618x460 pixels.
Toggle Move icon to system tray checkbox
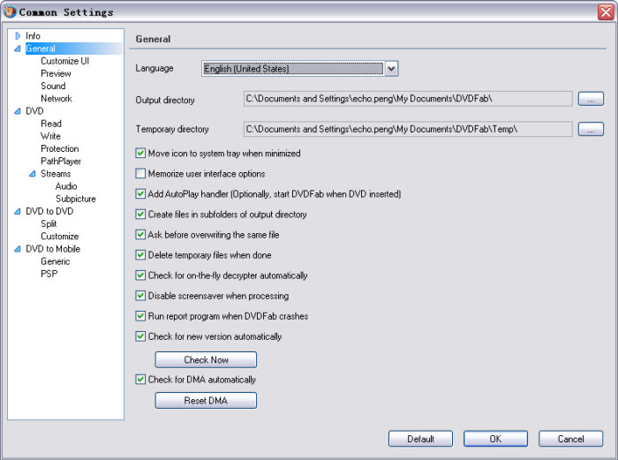click(x=140, y=154)
